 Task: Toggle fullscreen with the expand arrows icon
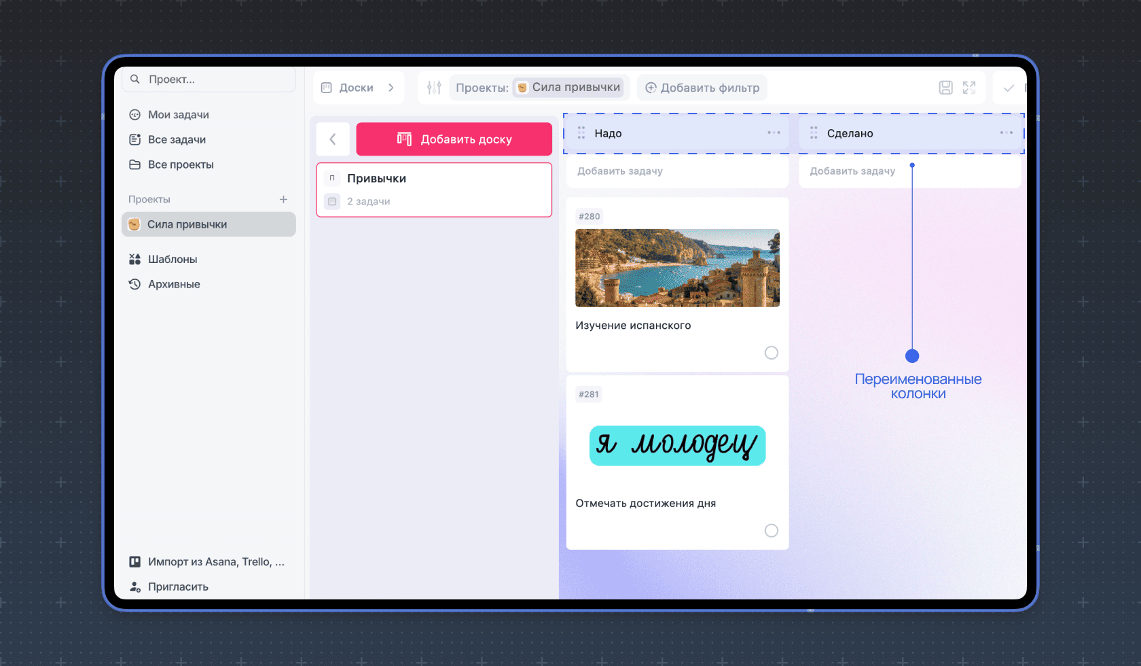[x=969, y=88]
